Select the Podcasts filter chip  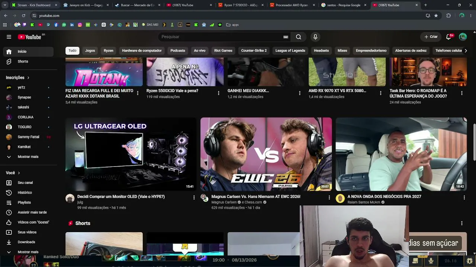(178, 50)
